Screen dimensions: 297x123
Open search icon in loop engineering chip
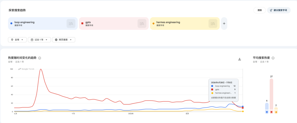pyautogui.click(x=71, y=23)
